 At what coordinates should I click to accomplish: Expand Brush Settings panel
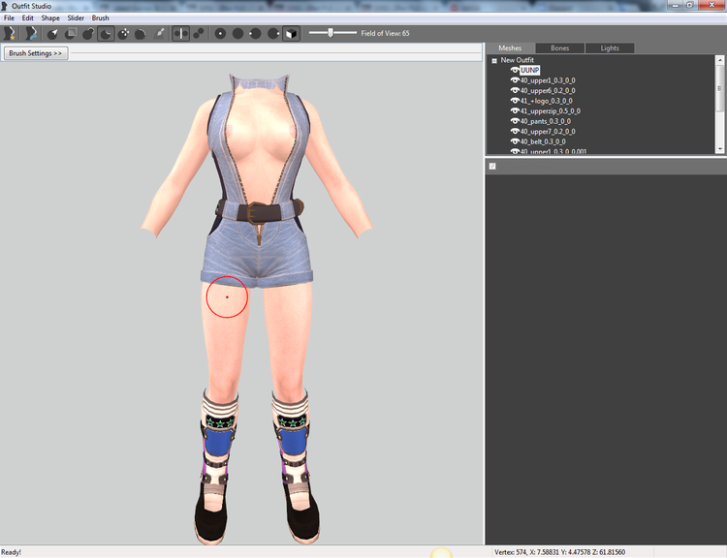tap(36, 53)
